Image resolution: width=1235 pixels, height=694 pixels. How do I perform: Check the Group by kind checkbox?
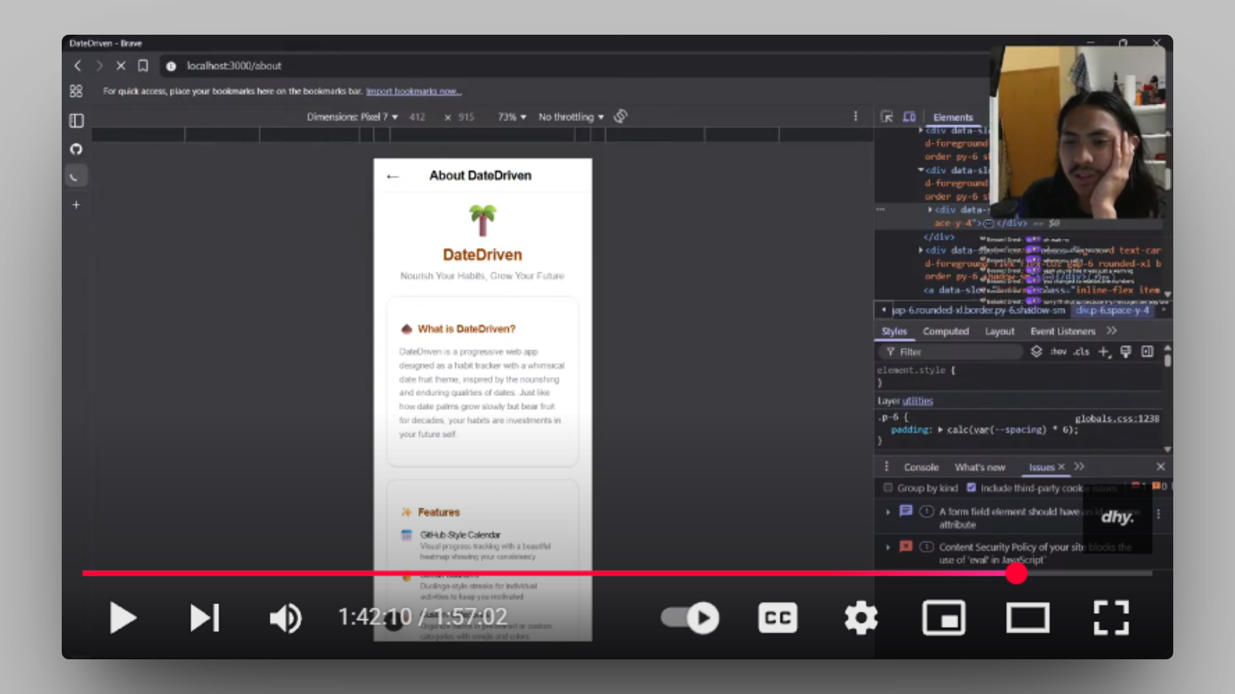click(x=888, y=488)
